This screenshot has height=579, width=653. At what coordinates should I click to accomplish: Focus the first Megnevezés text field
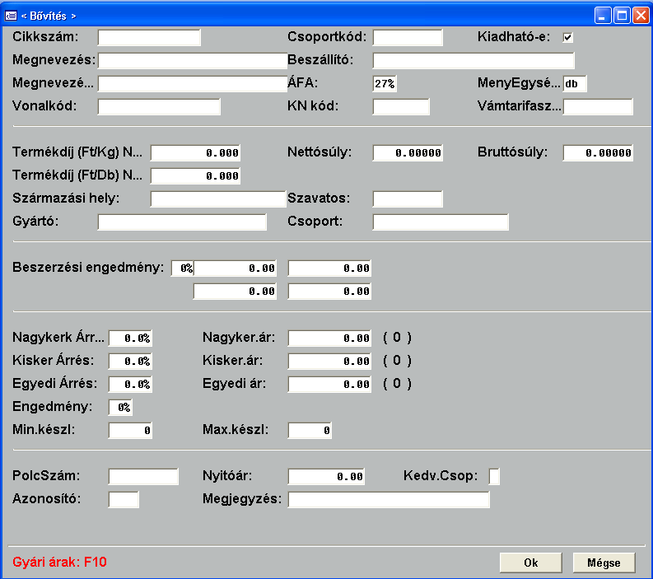click(193, 60)
